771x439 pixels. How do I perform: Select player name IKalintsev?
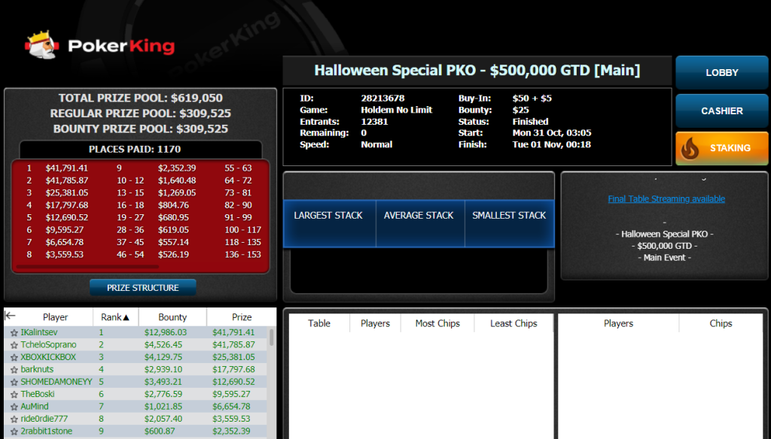click(39, 332)
